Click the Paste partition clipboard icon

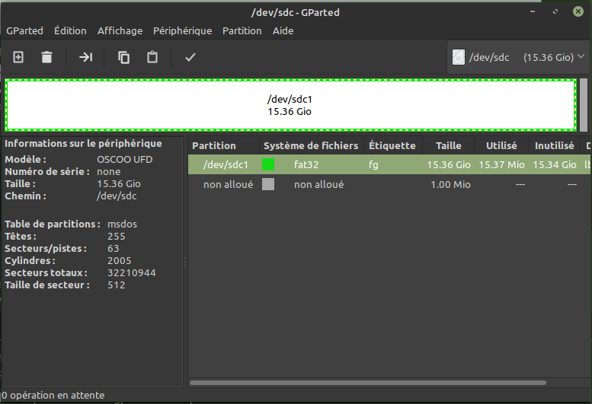tap(152, 57)
